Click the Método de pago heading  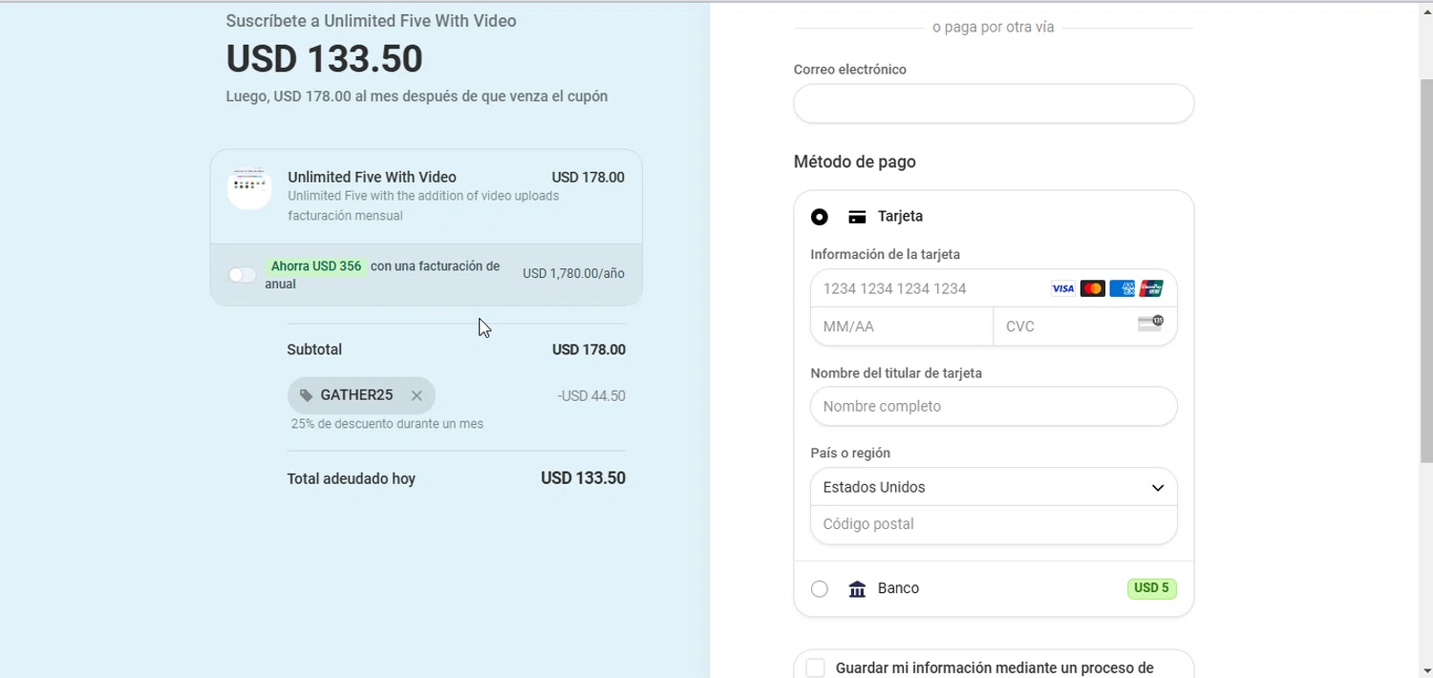tap(855, 162)
